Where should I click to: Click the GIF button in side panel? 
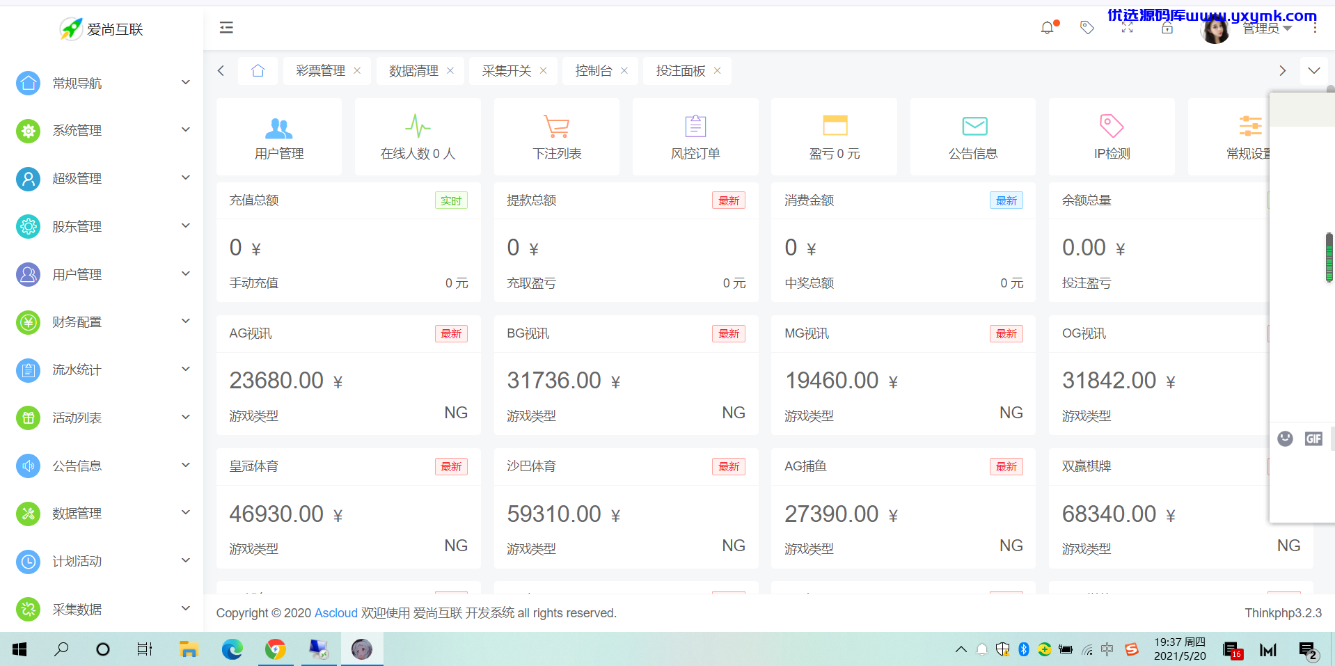click(1313, 438)
